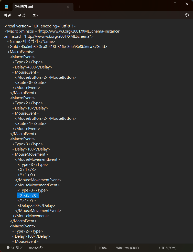The height and width of the screenshot is (252, 193).
Task: Click the <MouseMovement> opening tag line
Action: point(30,154)
